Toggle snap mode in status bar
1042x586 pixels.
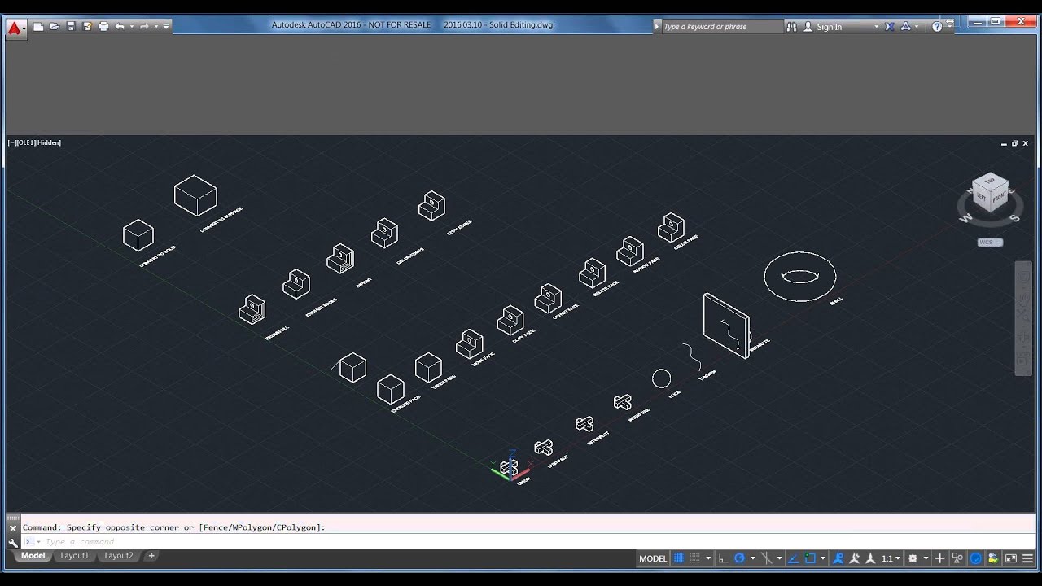[x=695, y=558]
